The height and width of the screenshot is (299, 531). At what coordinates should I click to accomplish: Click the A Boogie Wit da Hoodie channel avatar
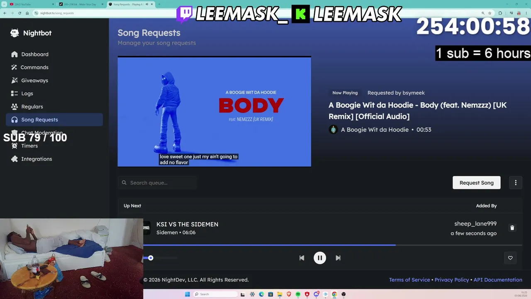[x=333, y=130]
